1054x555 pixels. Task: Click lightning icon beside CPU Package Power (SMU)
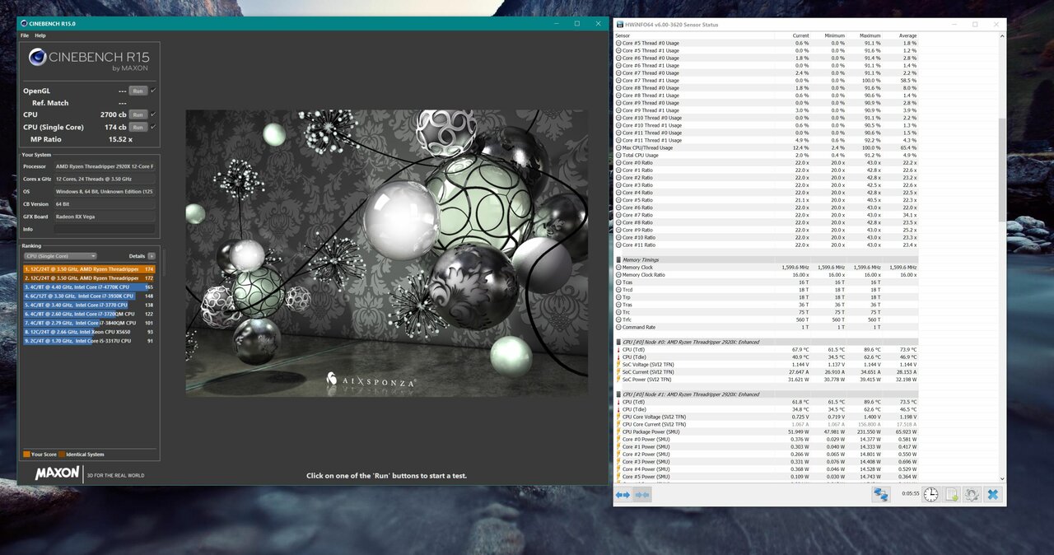[x=618, y=431]
